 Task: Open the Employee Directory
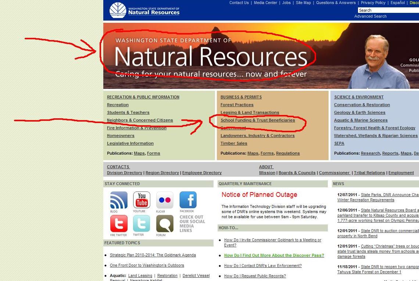click(x=202, y=173)
